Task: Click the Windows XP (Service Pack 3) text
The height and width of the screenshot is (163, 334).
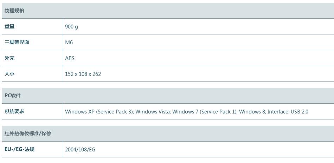Action: (x=99, y=111)
